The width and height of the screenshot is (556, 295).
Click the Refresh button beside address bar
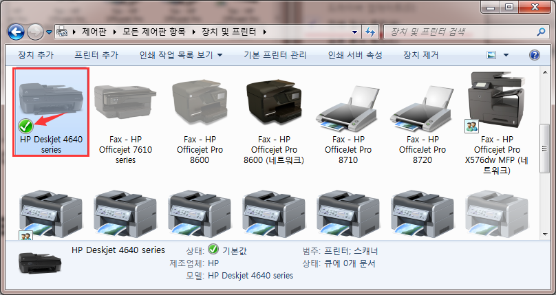pyautogui.click(x=370, y=32)
